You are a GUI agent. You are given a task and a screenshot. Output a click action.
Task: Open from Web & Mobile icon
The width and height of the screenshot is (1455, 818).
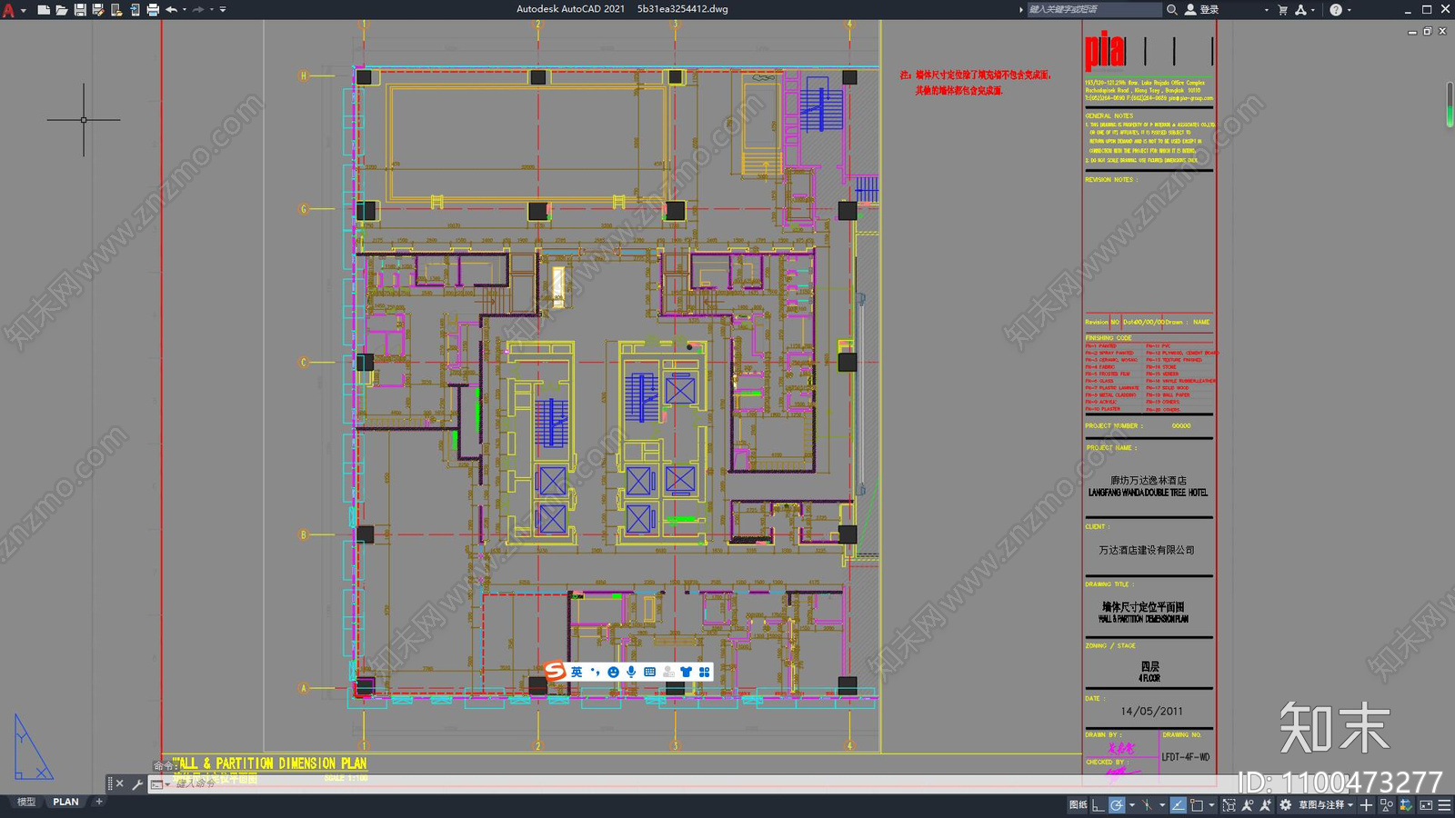point(116,10)
